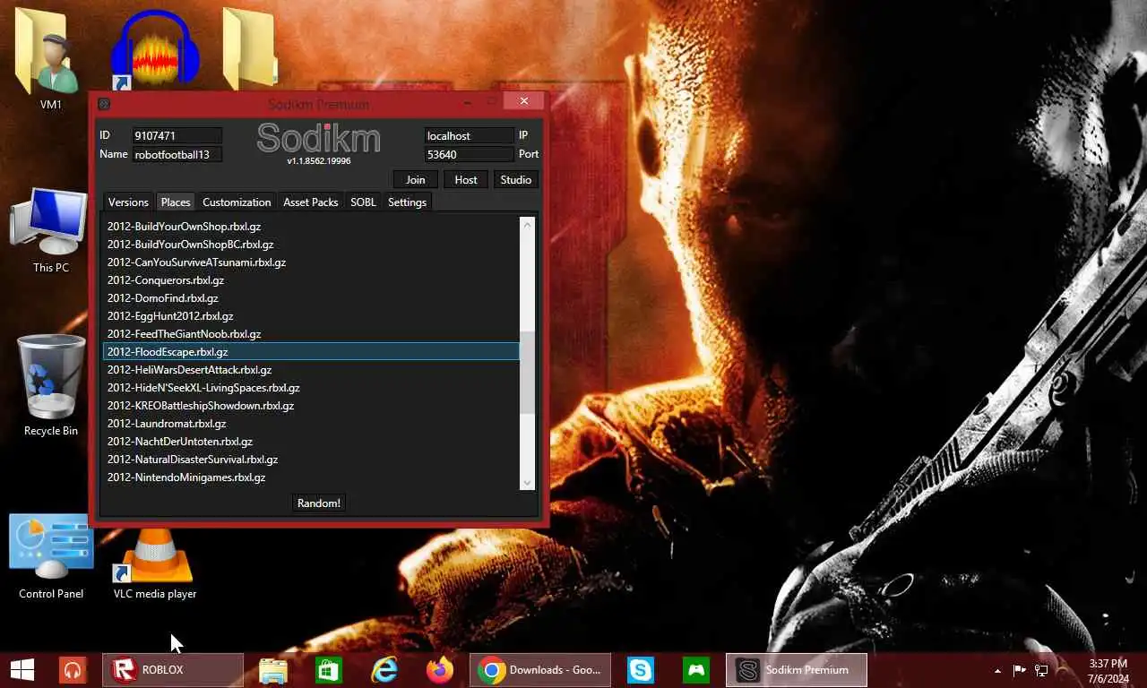Switch to the Versions tab
Image resolution: width=1147 pixels, height=688 pixels.
128,202
